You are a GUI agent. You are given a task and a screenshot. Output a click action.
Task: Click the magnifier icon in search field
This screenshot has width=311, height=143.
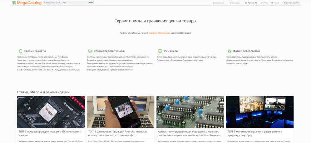point(44,3)
